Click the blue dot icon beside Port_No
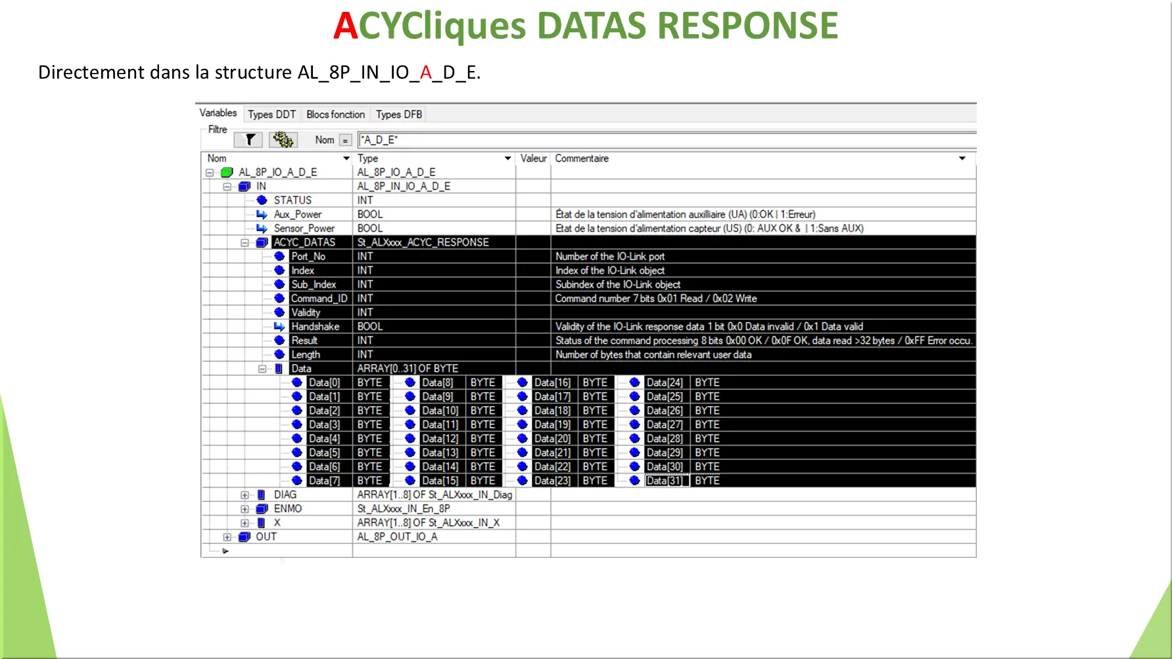This screenshot has height=659, width=1172. pyautogui.click(x=279, y=256)
